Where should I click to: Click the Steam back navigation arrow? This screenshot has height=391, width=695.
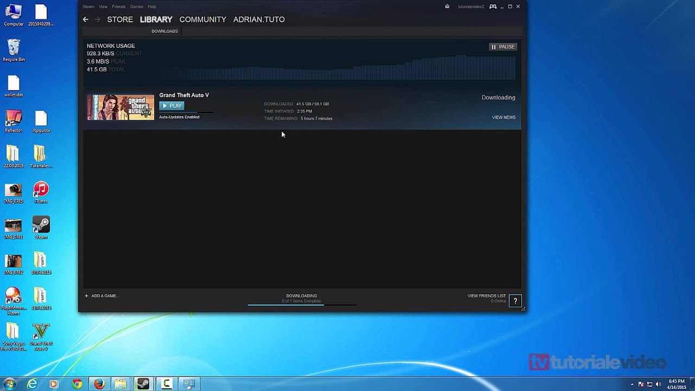click(x=85, y=20)
